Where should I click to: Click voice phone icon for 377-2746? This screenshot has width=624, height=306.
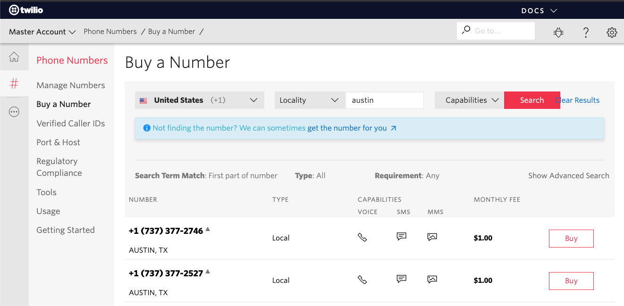(362, 237)
